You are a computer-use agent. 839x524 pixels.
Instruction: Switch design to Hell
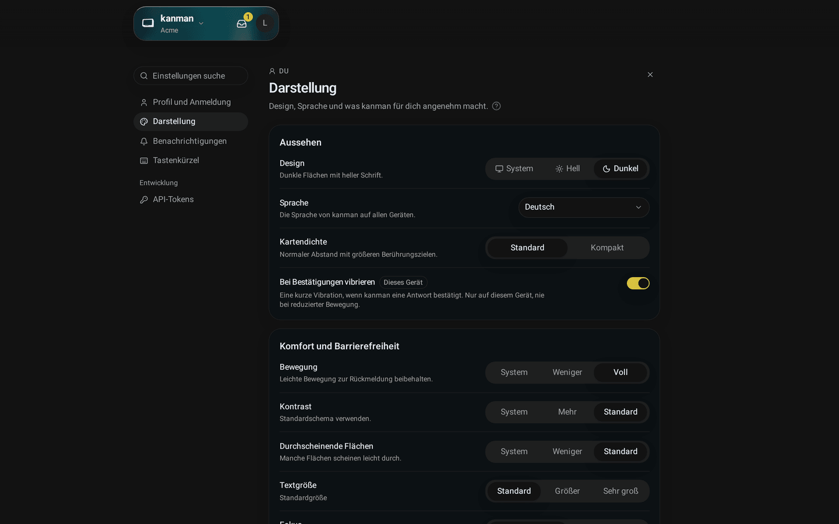[567, 169]
